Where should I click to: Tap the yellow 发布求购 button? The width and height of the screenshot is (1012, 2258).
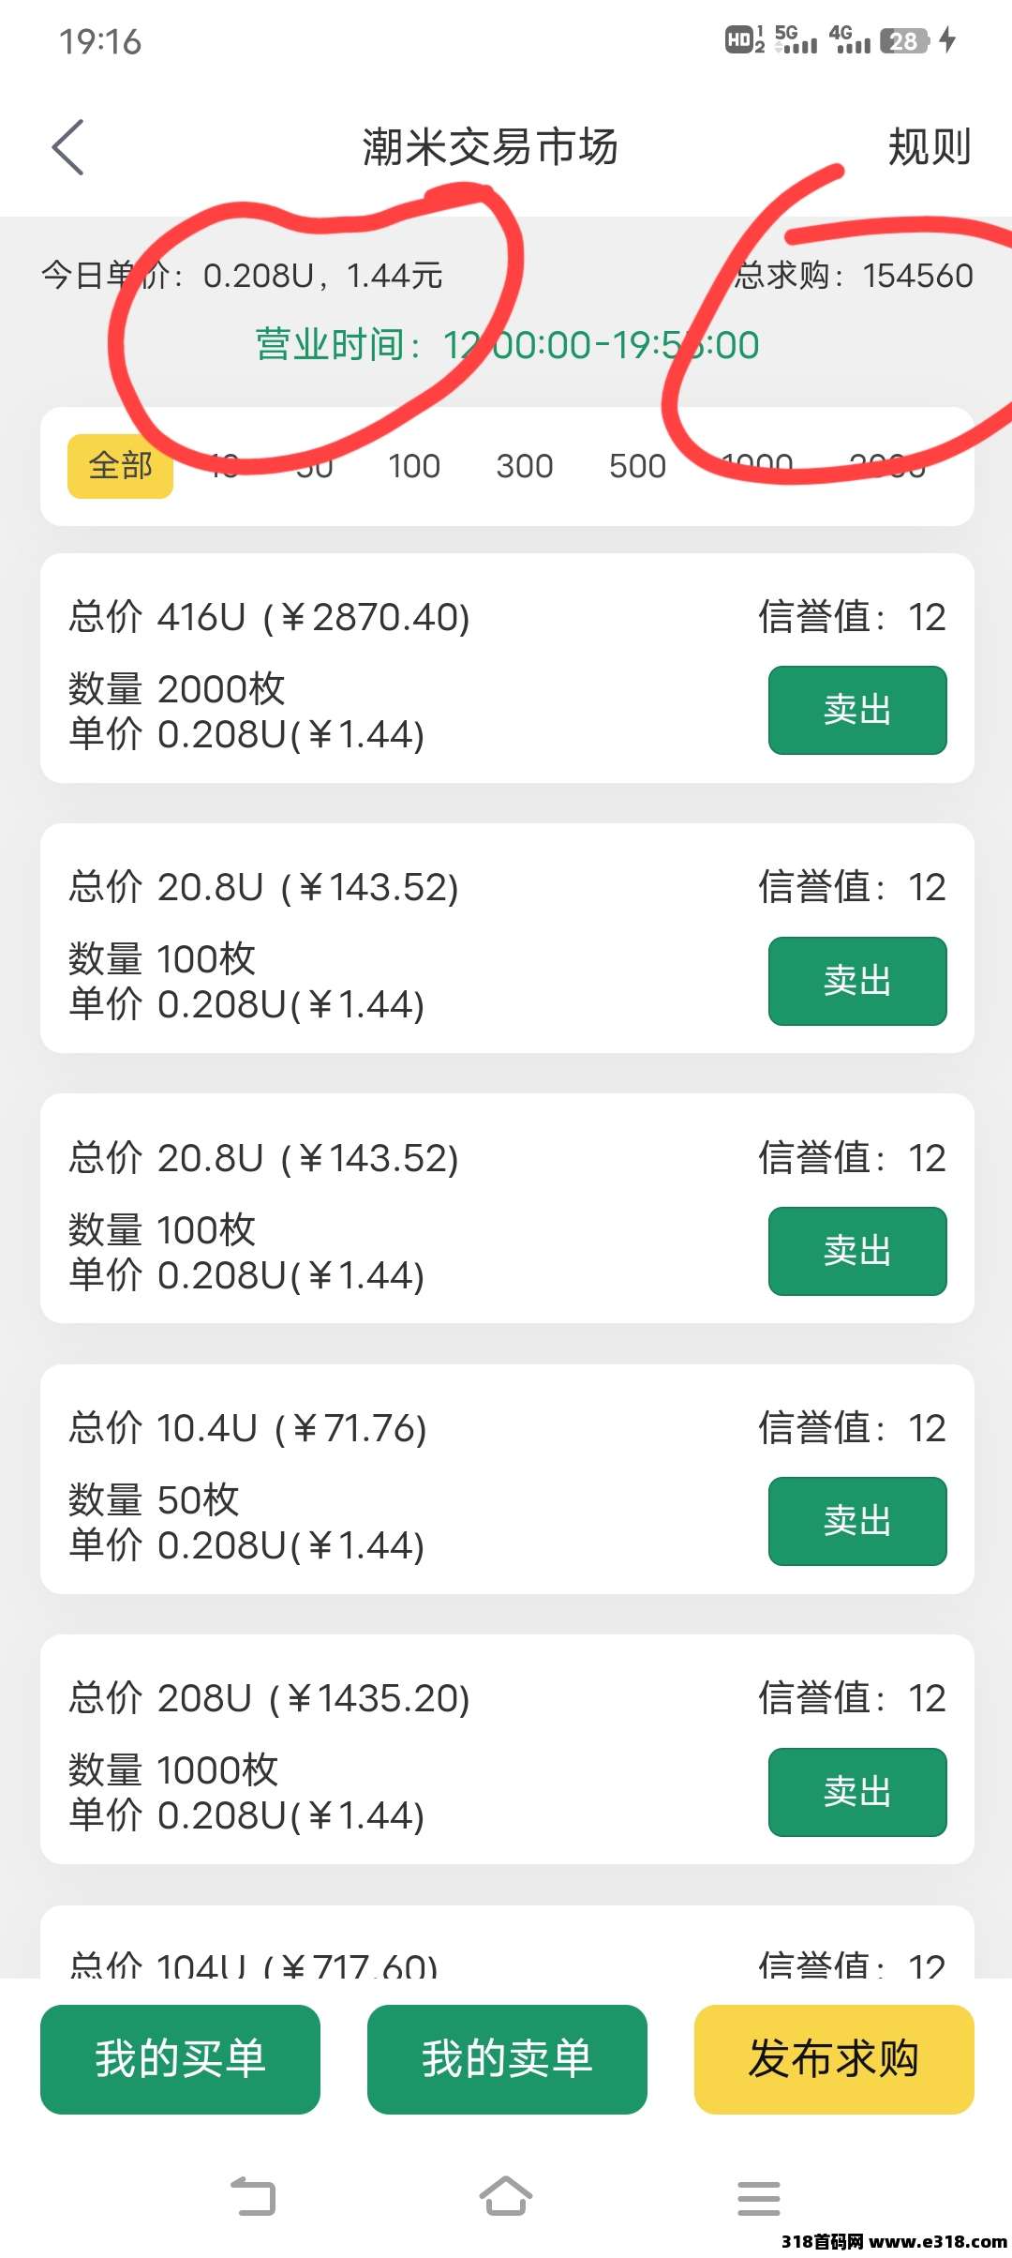coord(833,2059)
